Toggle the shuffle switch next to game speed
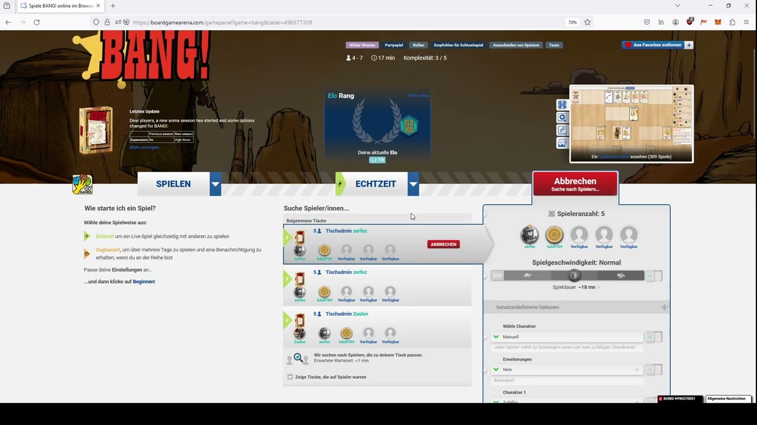This screenshot has height=425, width=757. (x=654, y=276)
